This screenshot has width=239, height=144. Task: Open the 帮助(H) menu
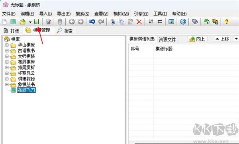click(x=179, y=14)
